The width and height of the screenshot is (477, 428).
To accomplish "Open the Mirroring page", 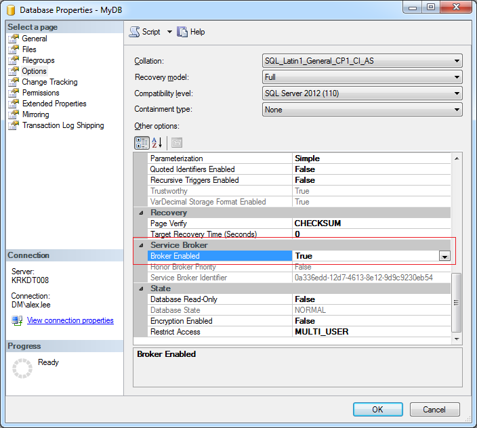I will (36, 114).
